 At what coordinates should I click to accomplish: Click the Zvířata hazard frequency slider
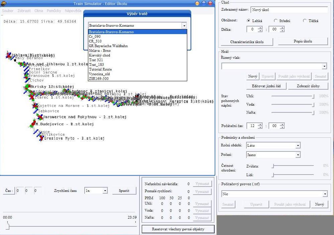293,166
